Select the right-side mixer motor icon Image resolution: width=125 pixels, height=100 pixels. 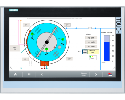tap(63, 39)
